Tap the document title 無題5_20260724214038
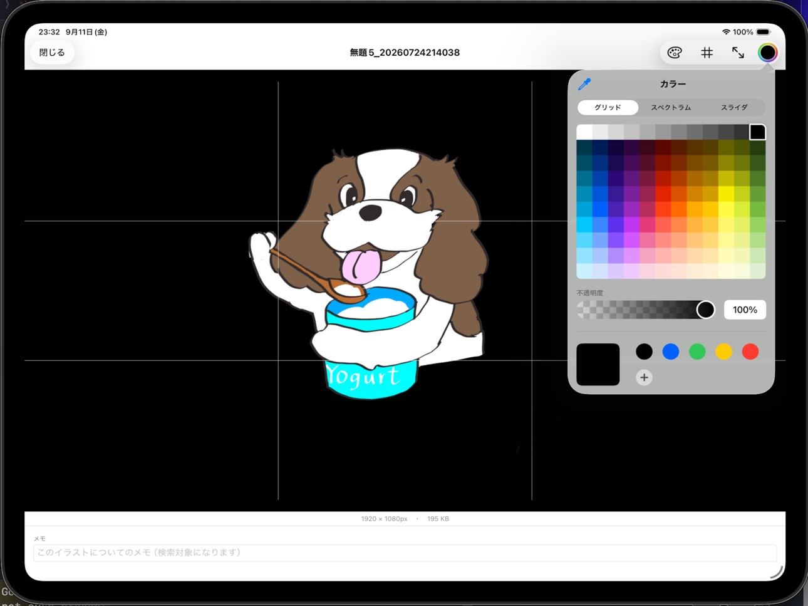The width and height of the screenshot is (808, 606). (405, 53)
